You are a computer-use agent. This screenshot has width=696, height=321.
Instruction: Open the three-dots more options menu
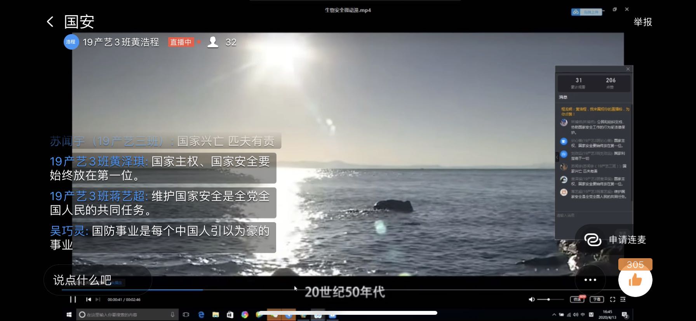pyautogui.click(x=590, y=280)
